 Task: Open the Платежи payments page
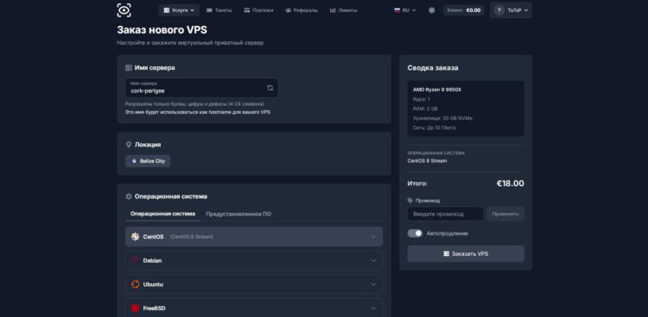coord(258,10)
